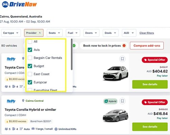Viewport: 170px width, 135px height.
Task: Click the green checkmark icon near provider list
Action: (x=74, y=46)
